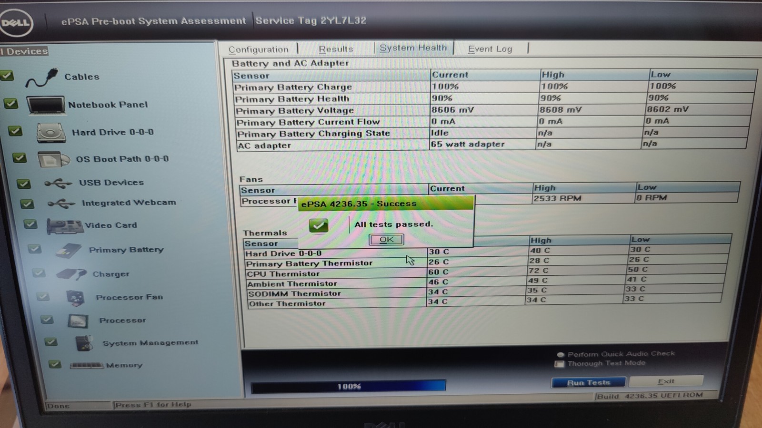This screenshot has height=428, width=762.
Task: Click the Cables device icon
Action: pos(42,78)
